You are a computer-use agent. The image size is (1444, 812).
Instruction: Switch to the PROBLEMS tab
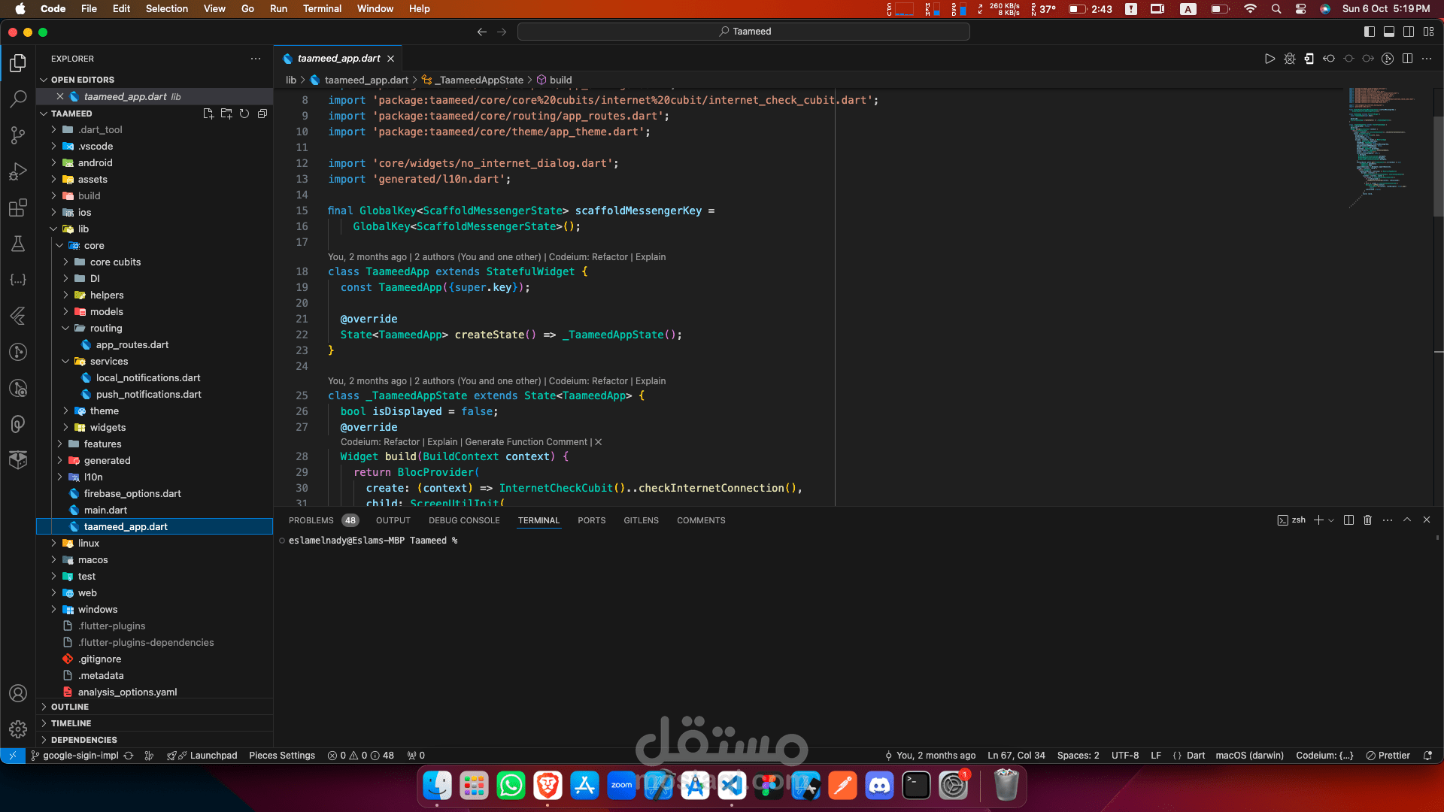tap(311, 520)
